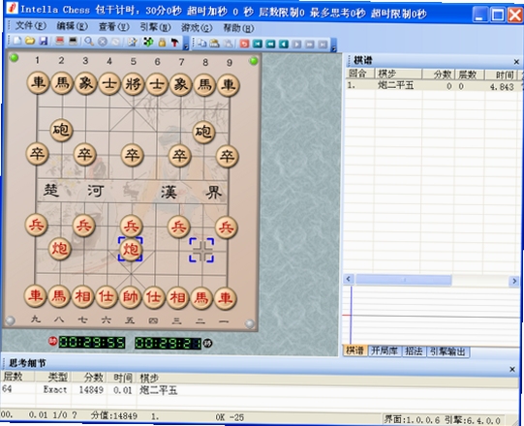This screenshot has width=524, height=426.
Task: Click the grey stop circle icon
Action: pos(103,42)
